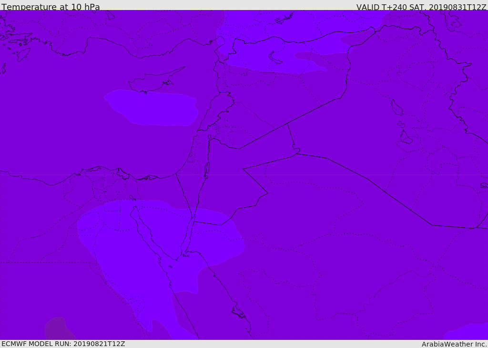
Task: Click the 'VALID T+240 SAT. 20190831T12Z' label
Action: (421, 7)
